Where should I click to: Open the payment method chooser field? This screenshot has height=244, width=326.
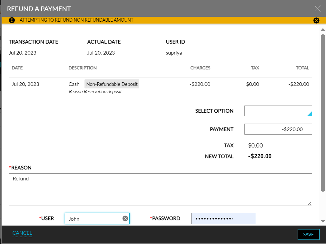coord(278,111)
